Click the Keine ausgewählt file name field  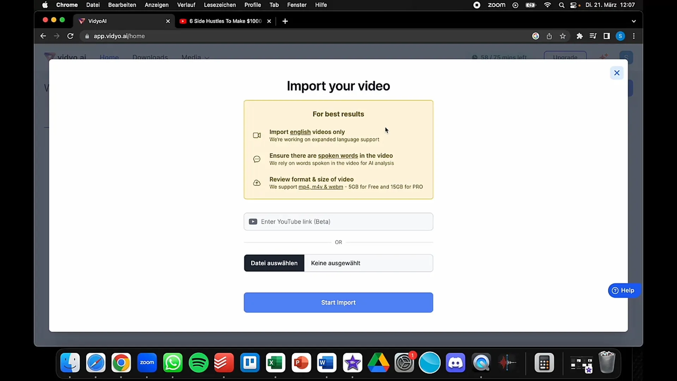point(368,263)
